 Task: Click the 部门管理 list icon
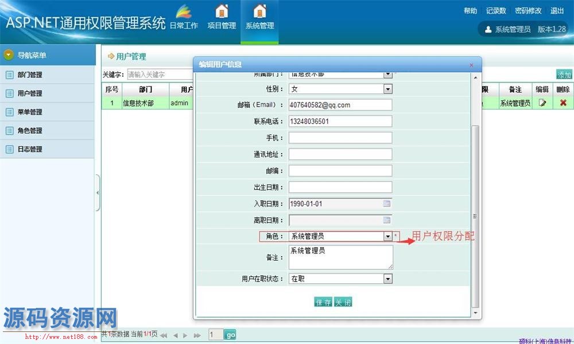coord(10,75)
